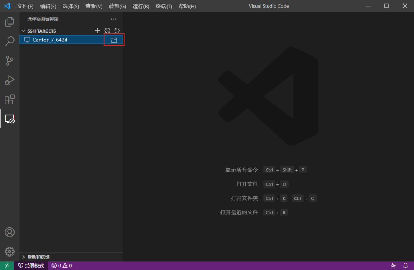Viewport: 414px width, 270px height.
Task: Click the restricted mode status item
Action: [x=31, y=265]
